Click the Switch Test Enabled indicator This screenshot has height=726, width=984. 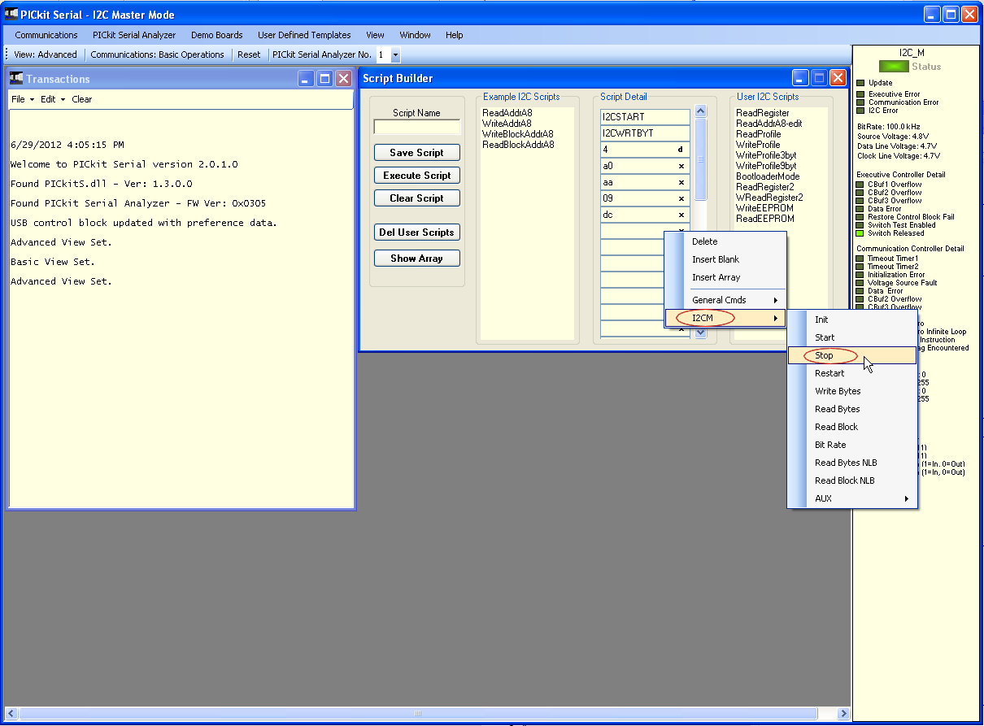pyautogui.click(x=860, y=225)
